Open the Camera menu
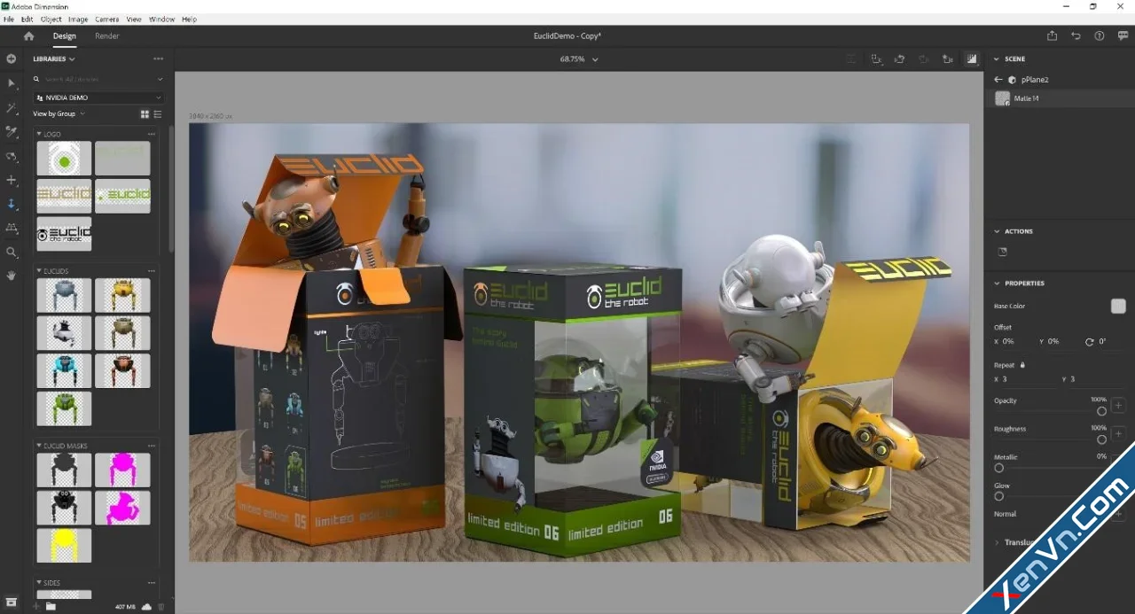 107,19
